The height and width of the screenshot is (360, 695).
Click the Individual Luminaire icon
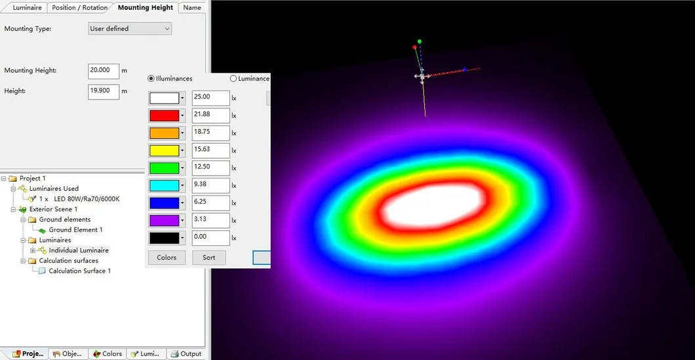[43, 250]
